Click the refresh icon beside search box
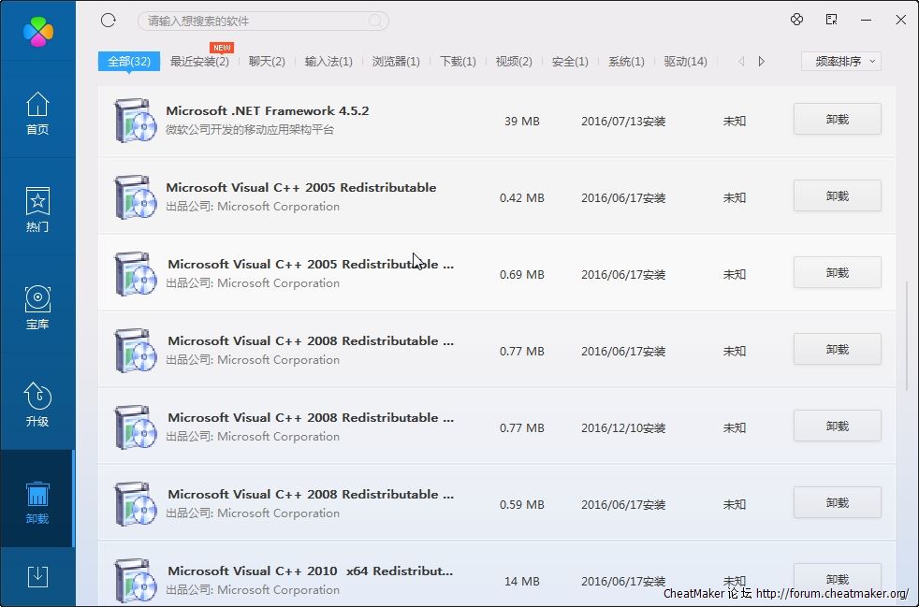The width and height of the screenshot is (919, 607). coord(109,21)
